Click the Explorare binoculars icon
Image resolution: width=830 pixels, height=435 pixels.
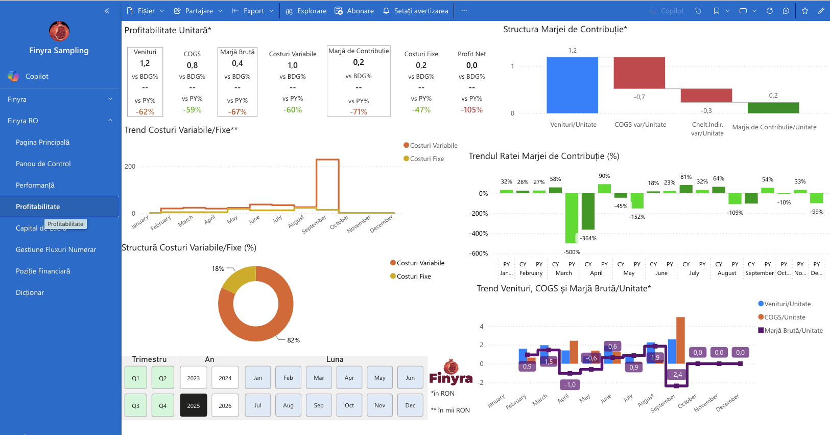click(x=289, y=11)
